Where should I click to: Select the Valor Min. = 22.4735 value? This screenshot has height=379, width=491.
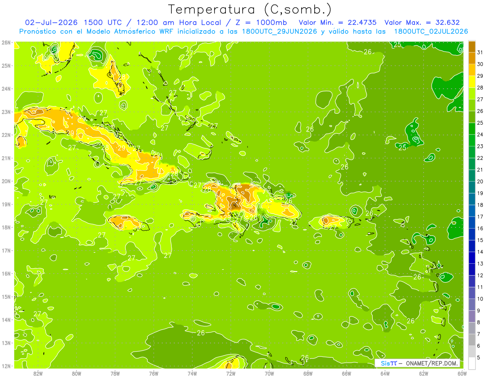coord(338,22)
